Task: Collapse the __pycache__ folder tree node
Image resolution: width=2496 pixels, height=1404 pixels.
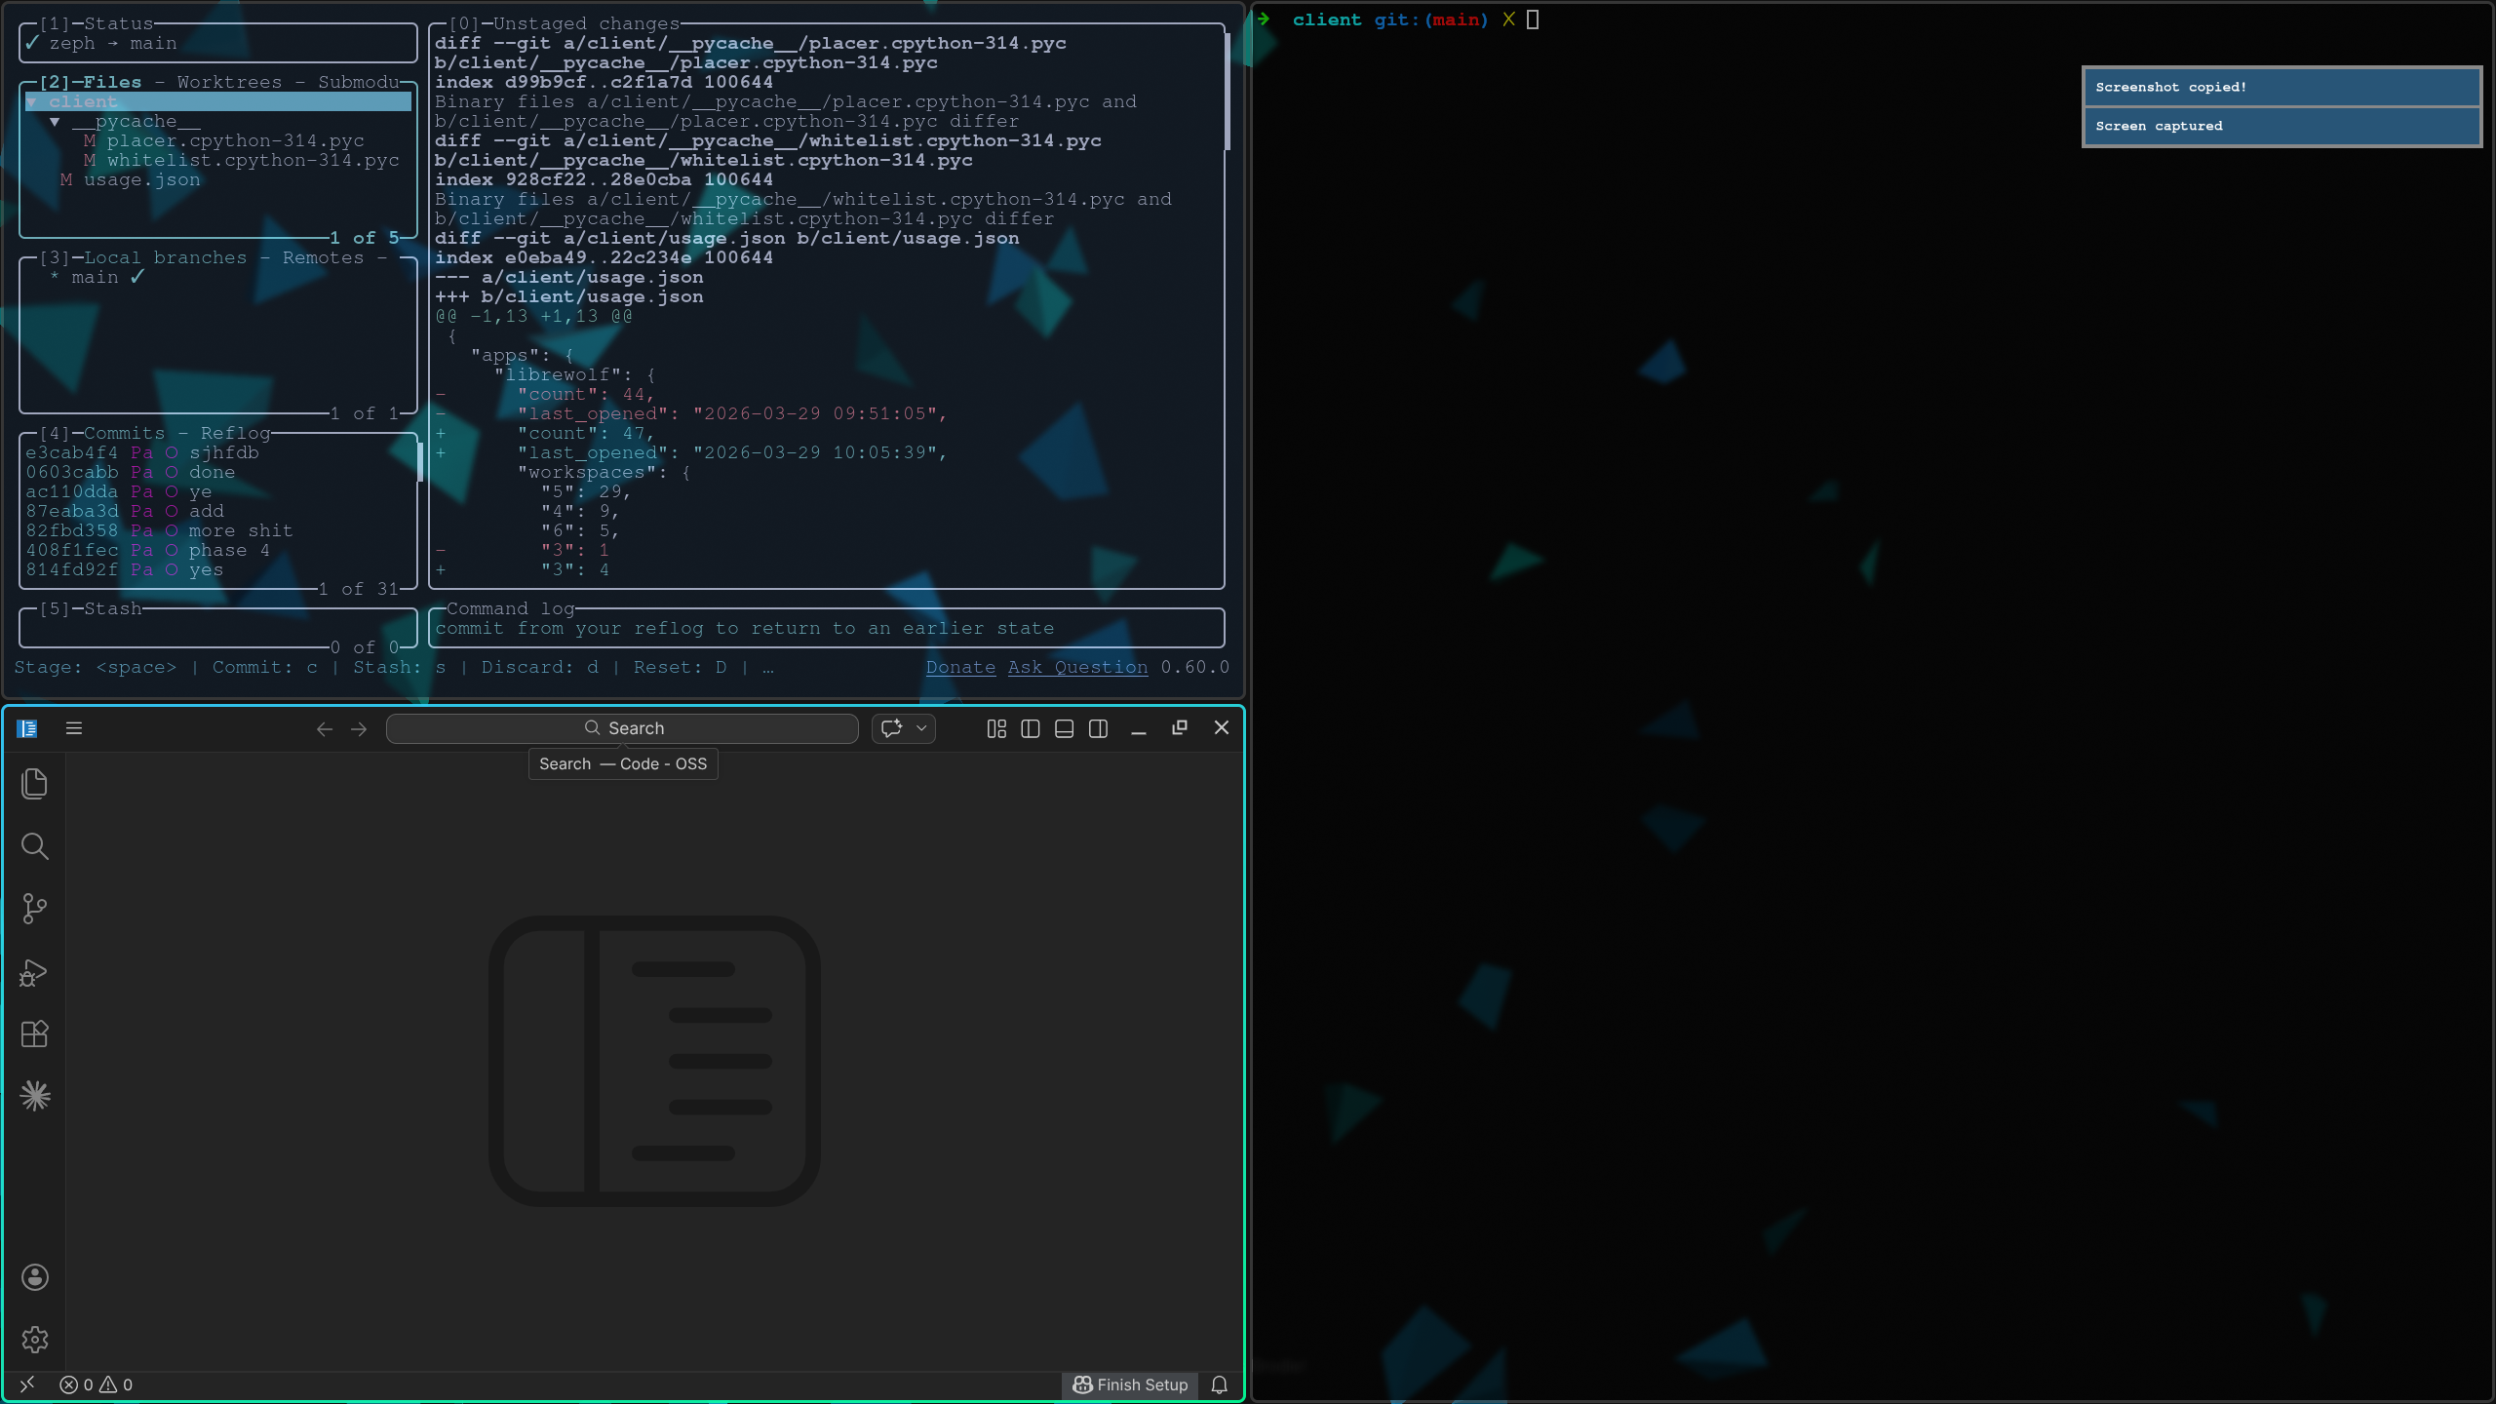Action: click(55, 122)
